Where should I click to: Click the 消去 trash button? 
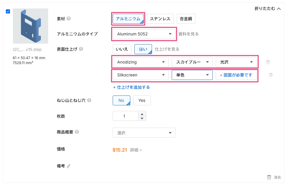click(x=274, y=177)
